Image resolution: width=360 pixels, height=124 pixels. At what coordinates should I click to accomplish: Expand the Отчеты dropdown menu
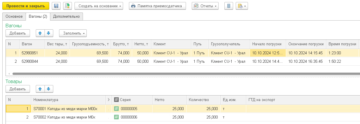(x=205, y=6)
